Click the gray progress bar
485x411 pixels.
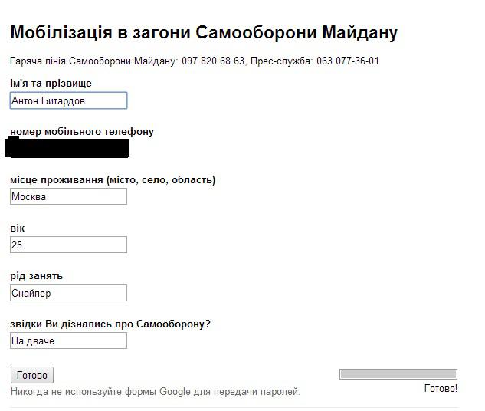pyautogui.click(x=398, y=374)
